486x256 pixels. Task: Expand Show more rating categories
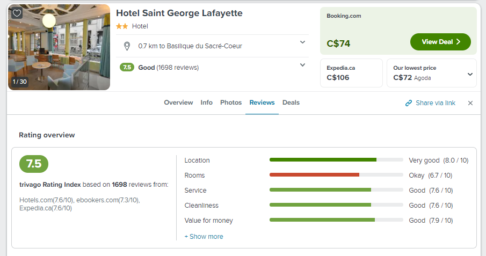[204, 237]
